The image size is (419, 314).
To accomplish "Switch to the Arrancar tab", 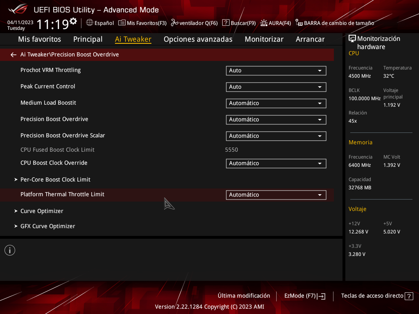I will [310, 39].
